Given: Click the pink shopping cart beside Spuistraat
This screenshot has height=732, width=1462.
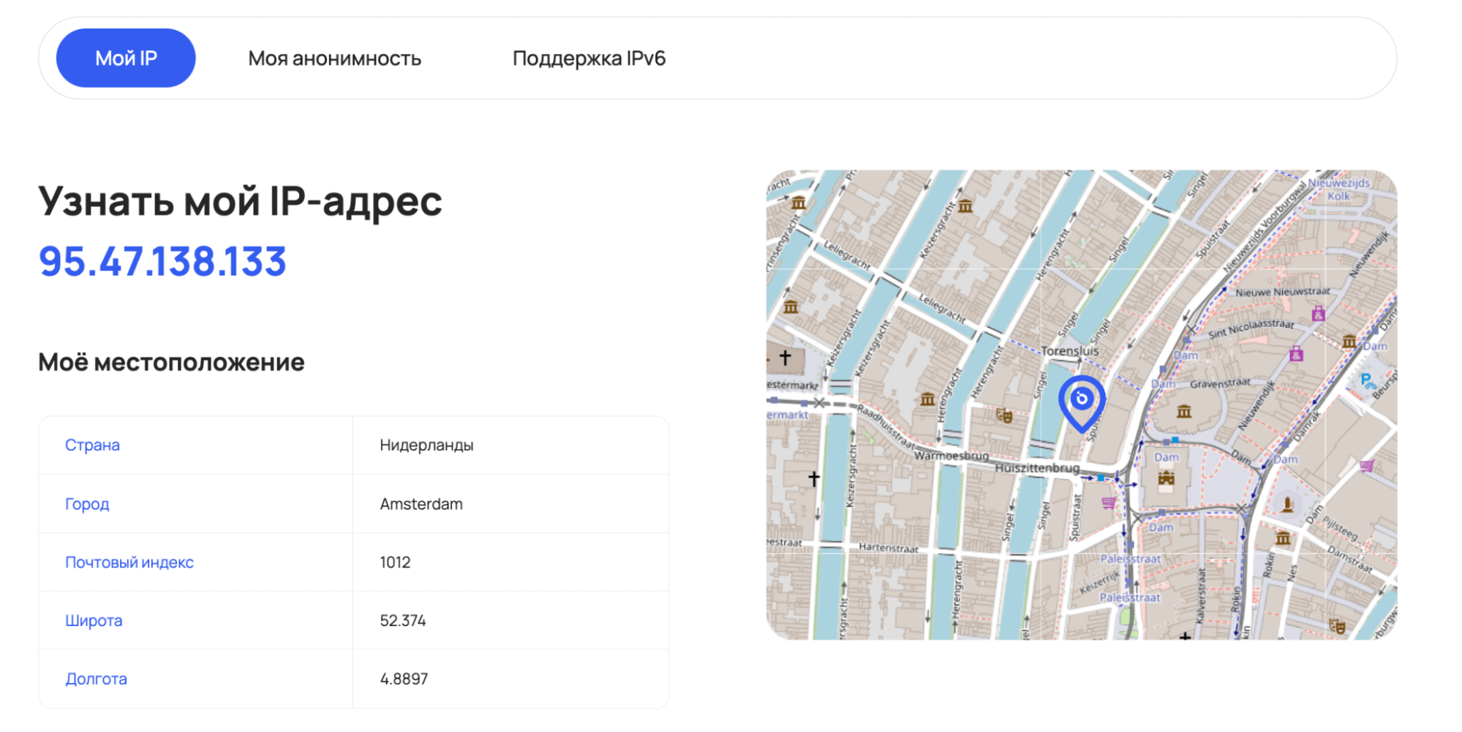Looking at the screenshot, I should pyautogui.click(x=1109, y=502).
